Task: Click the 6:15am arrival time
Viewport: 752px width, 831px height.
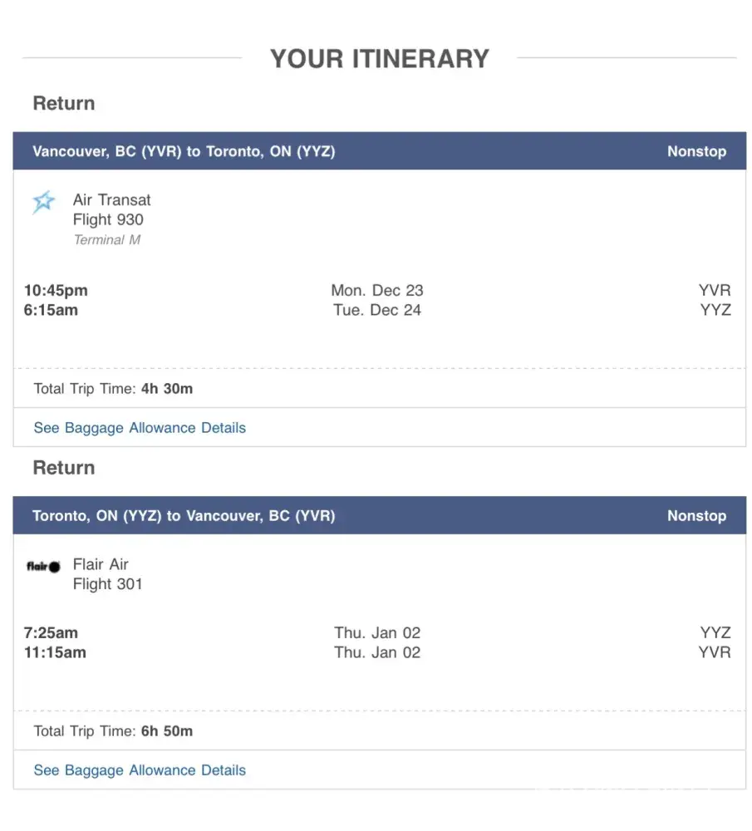Action: 51,310
